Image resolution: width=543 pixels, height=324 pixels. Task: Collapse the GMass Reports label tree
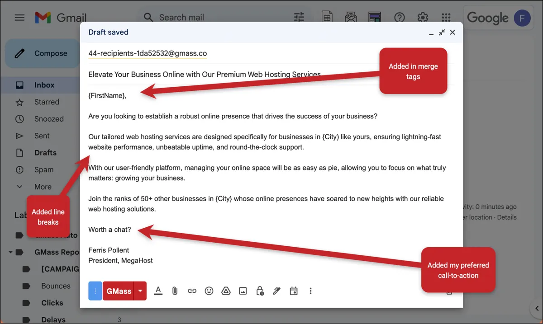[x=10, y=252]
